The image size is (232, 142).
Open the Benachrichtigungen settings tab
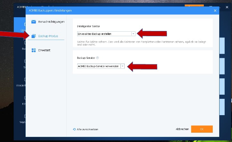48,22
